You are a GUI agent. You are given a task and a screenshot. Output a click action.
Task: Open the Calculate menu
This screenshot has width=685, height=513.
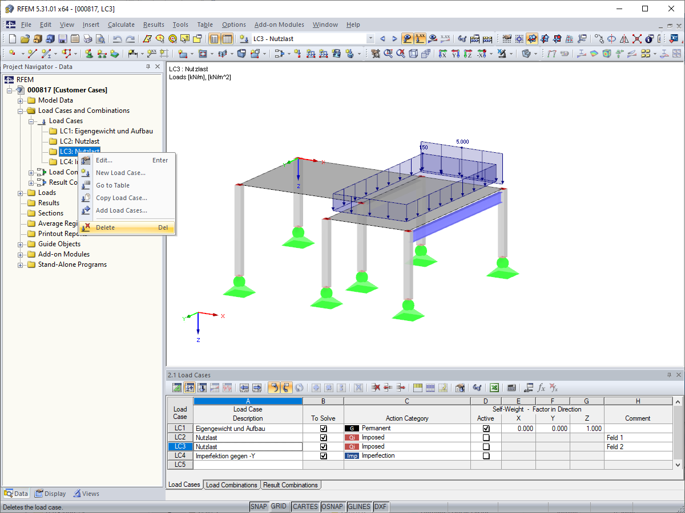pos(121,25)
